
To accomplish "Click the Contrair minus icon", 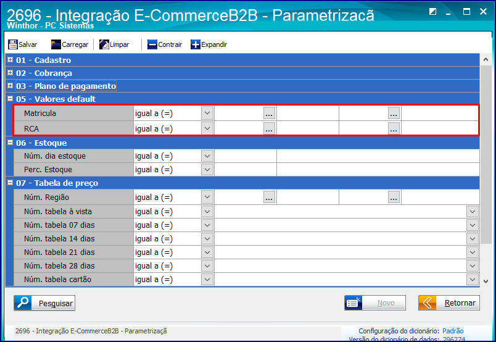I will click(x=152, y=44).
